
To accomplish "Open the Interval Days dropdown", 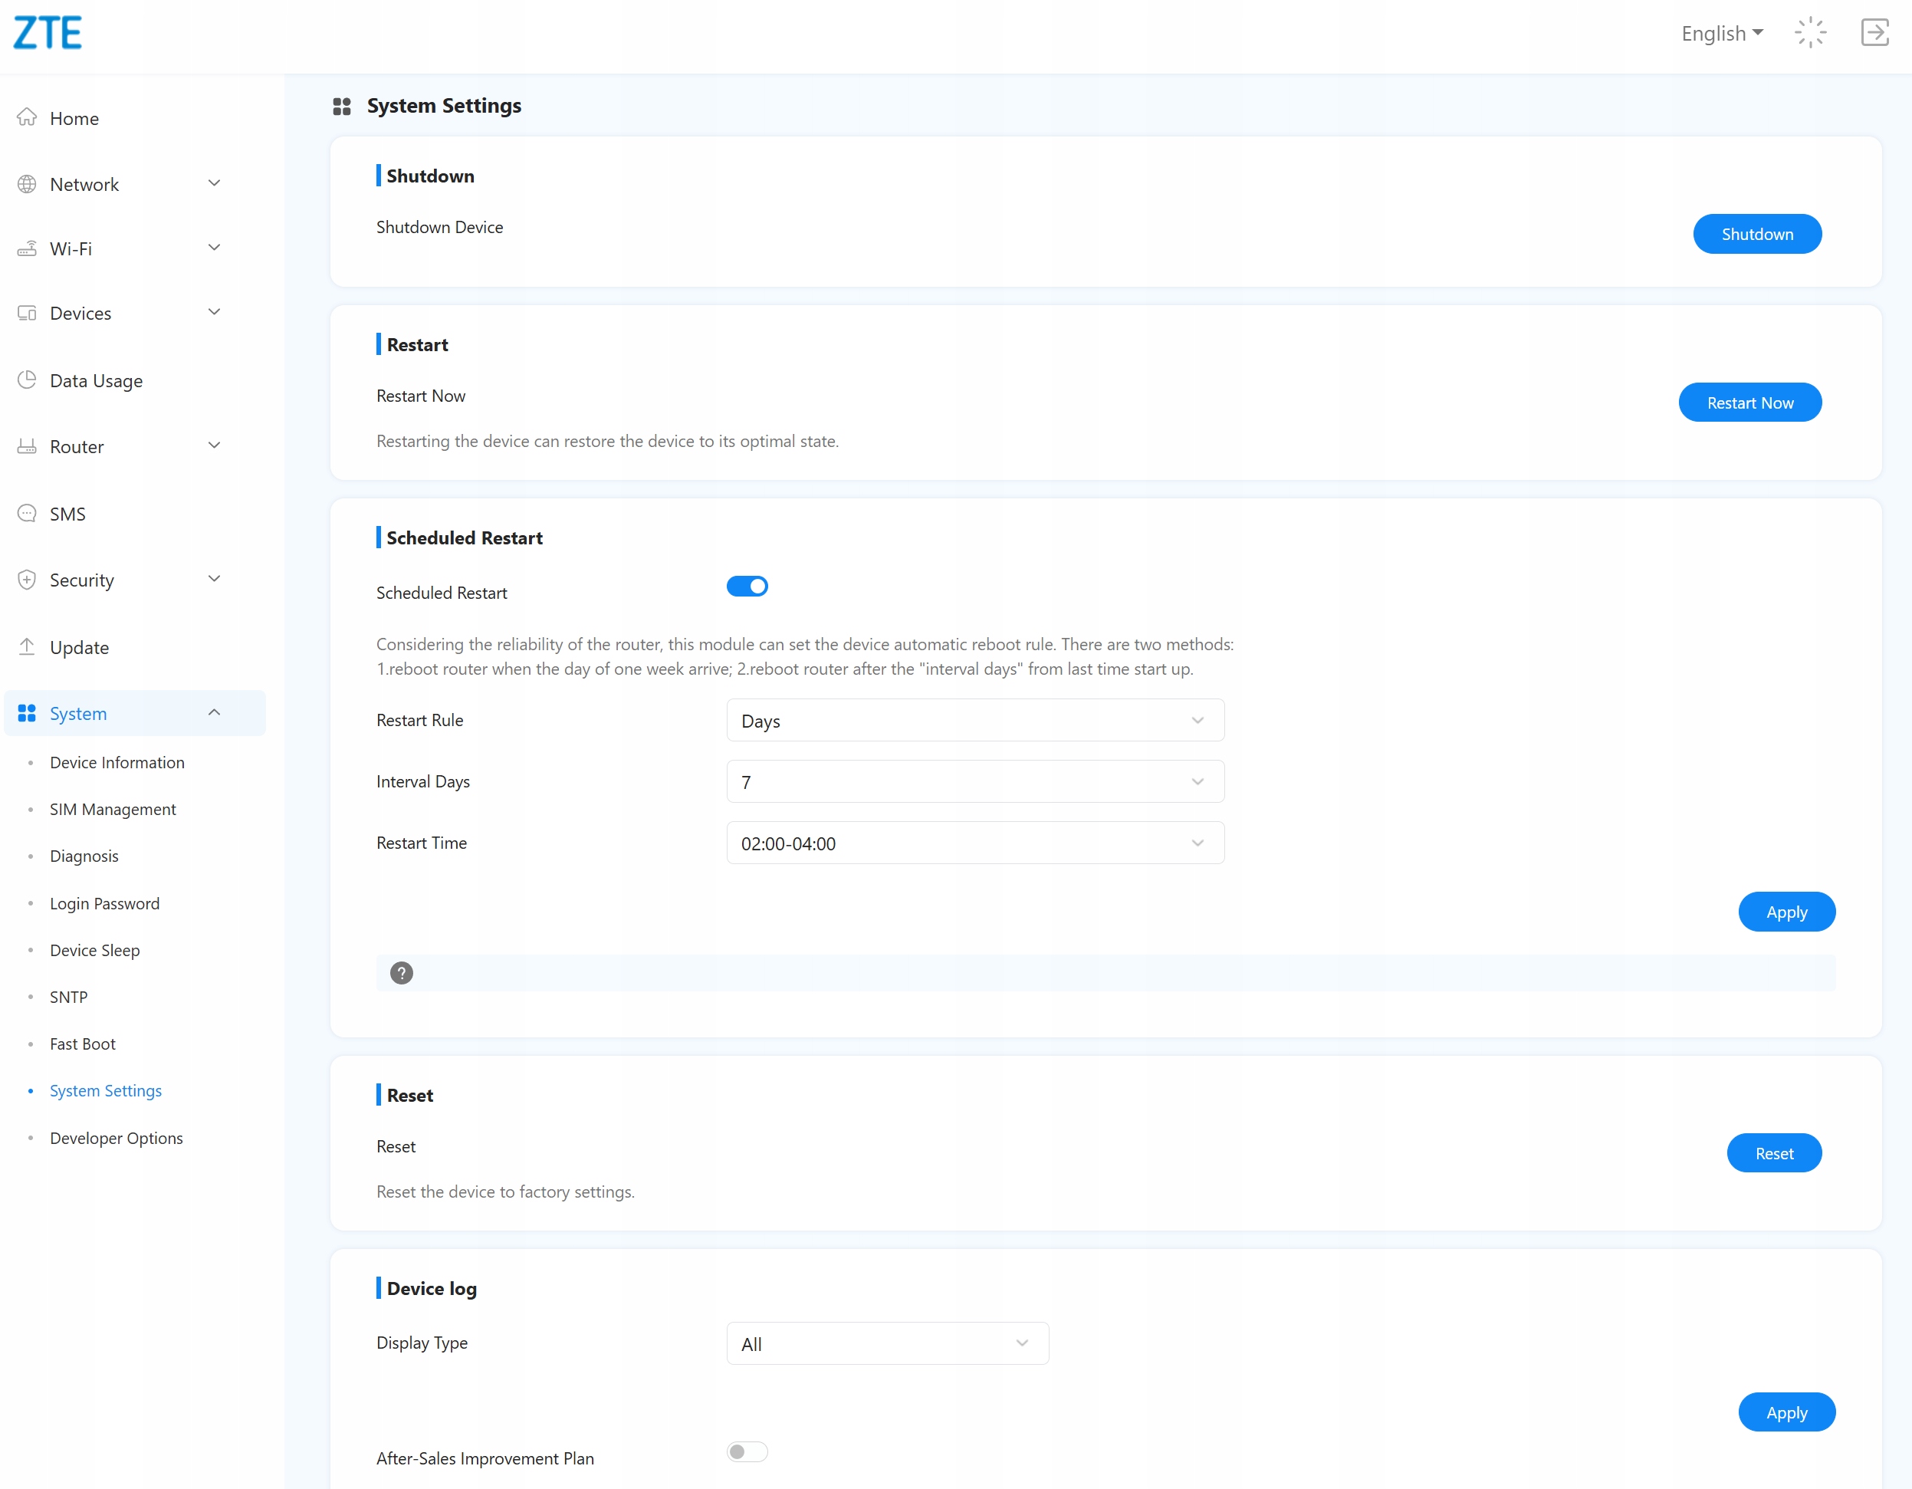I will 974,782.
